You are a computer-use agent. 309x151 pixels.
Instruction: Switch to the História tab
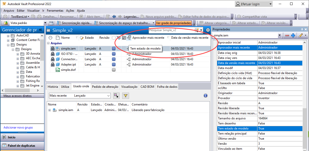[x=53, y=87]
